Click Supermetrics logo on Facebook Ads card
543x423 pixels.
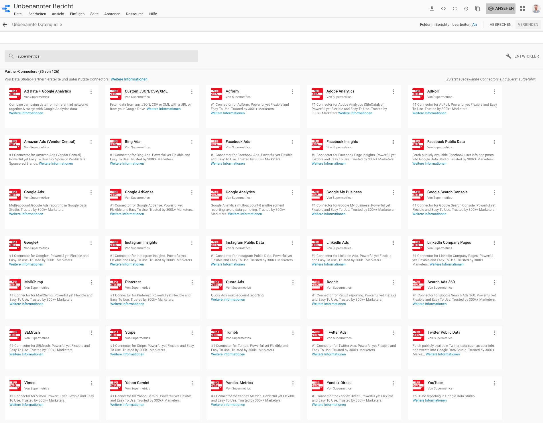click(x=217, y=144)
